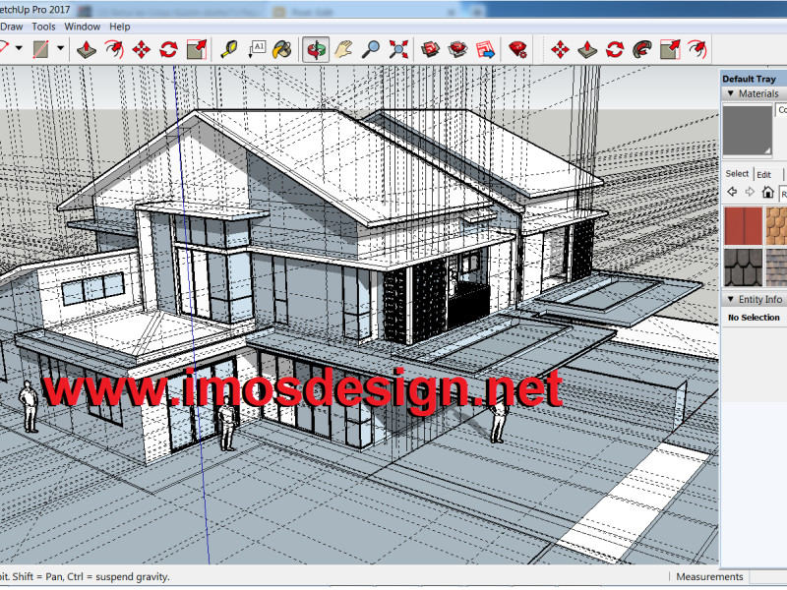Click the Send to LayOut icon
Viewport: 787px width, 590px height.
pos(485,48)
